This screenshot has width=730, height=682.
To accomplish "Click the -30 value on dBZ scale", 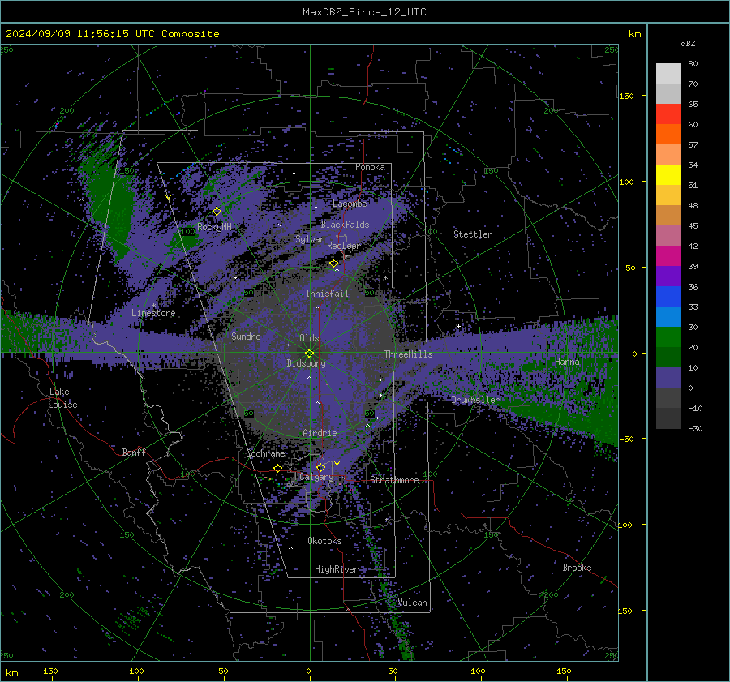I will 694,428.
